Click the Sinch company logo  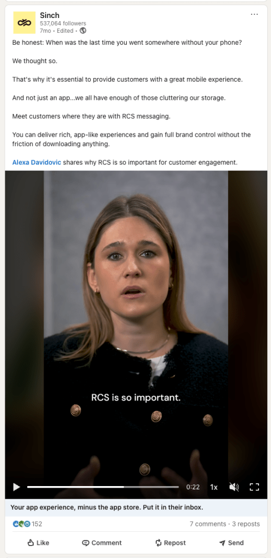(x=24, y=22)
